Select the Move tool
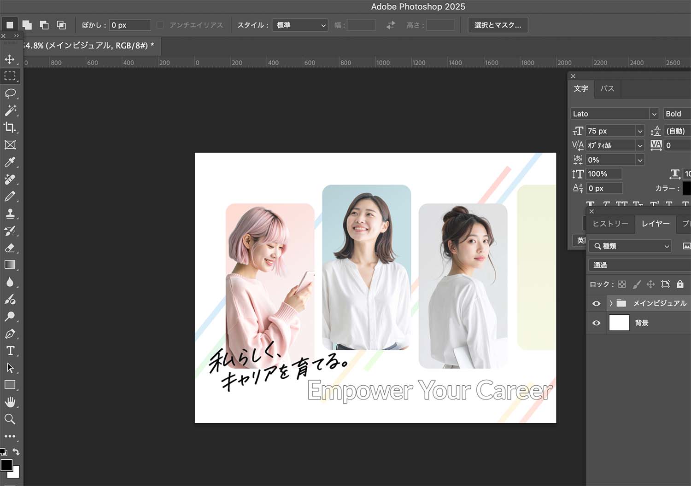Screen dimensions: 691x486 10,59
